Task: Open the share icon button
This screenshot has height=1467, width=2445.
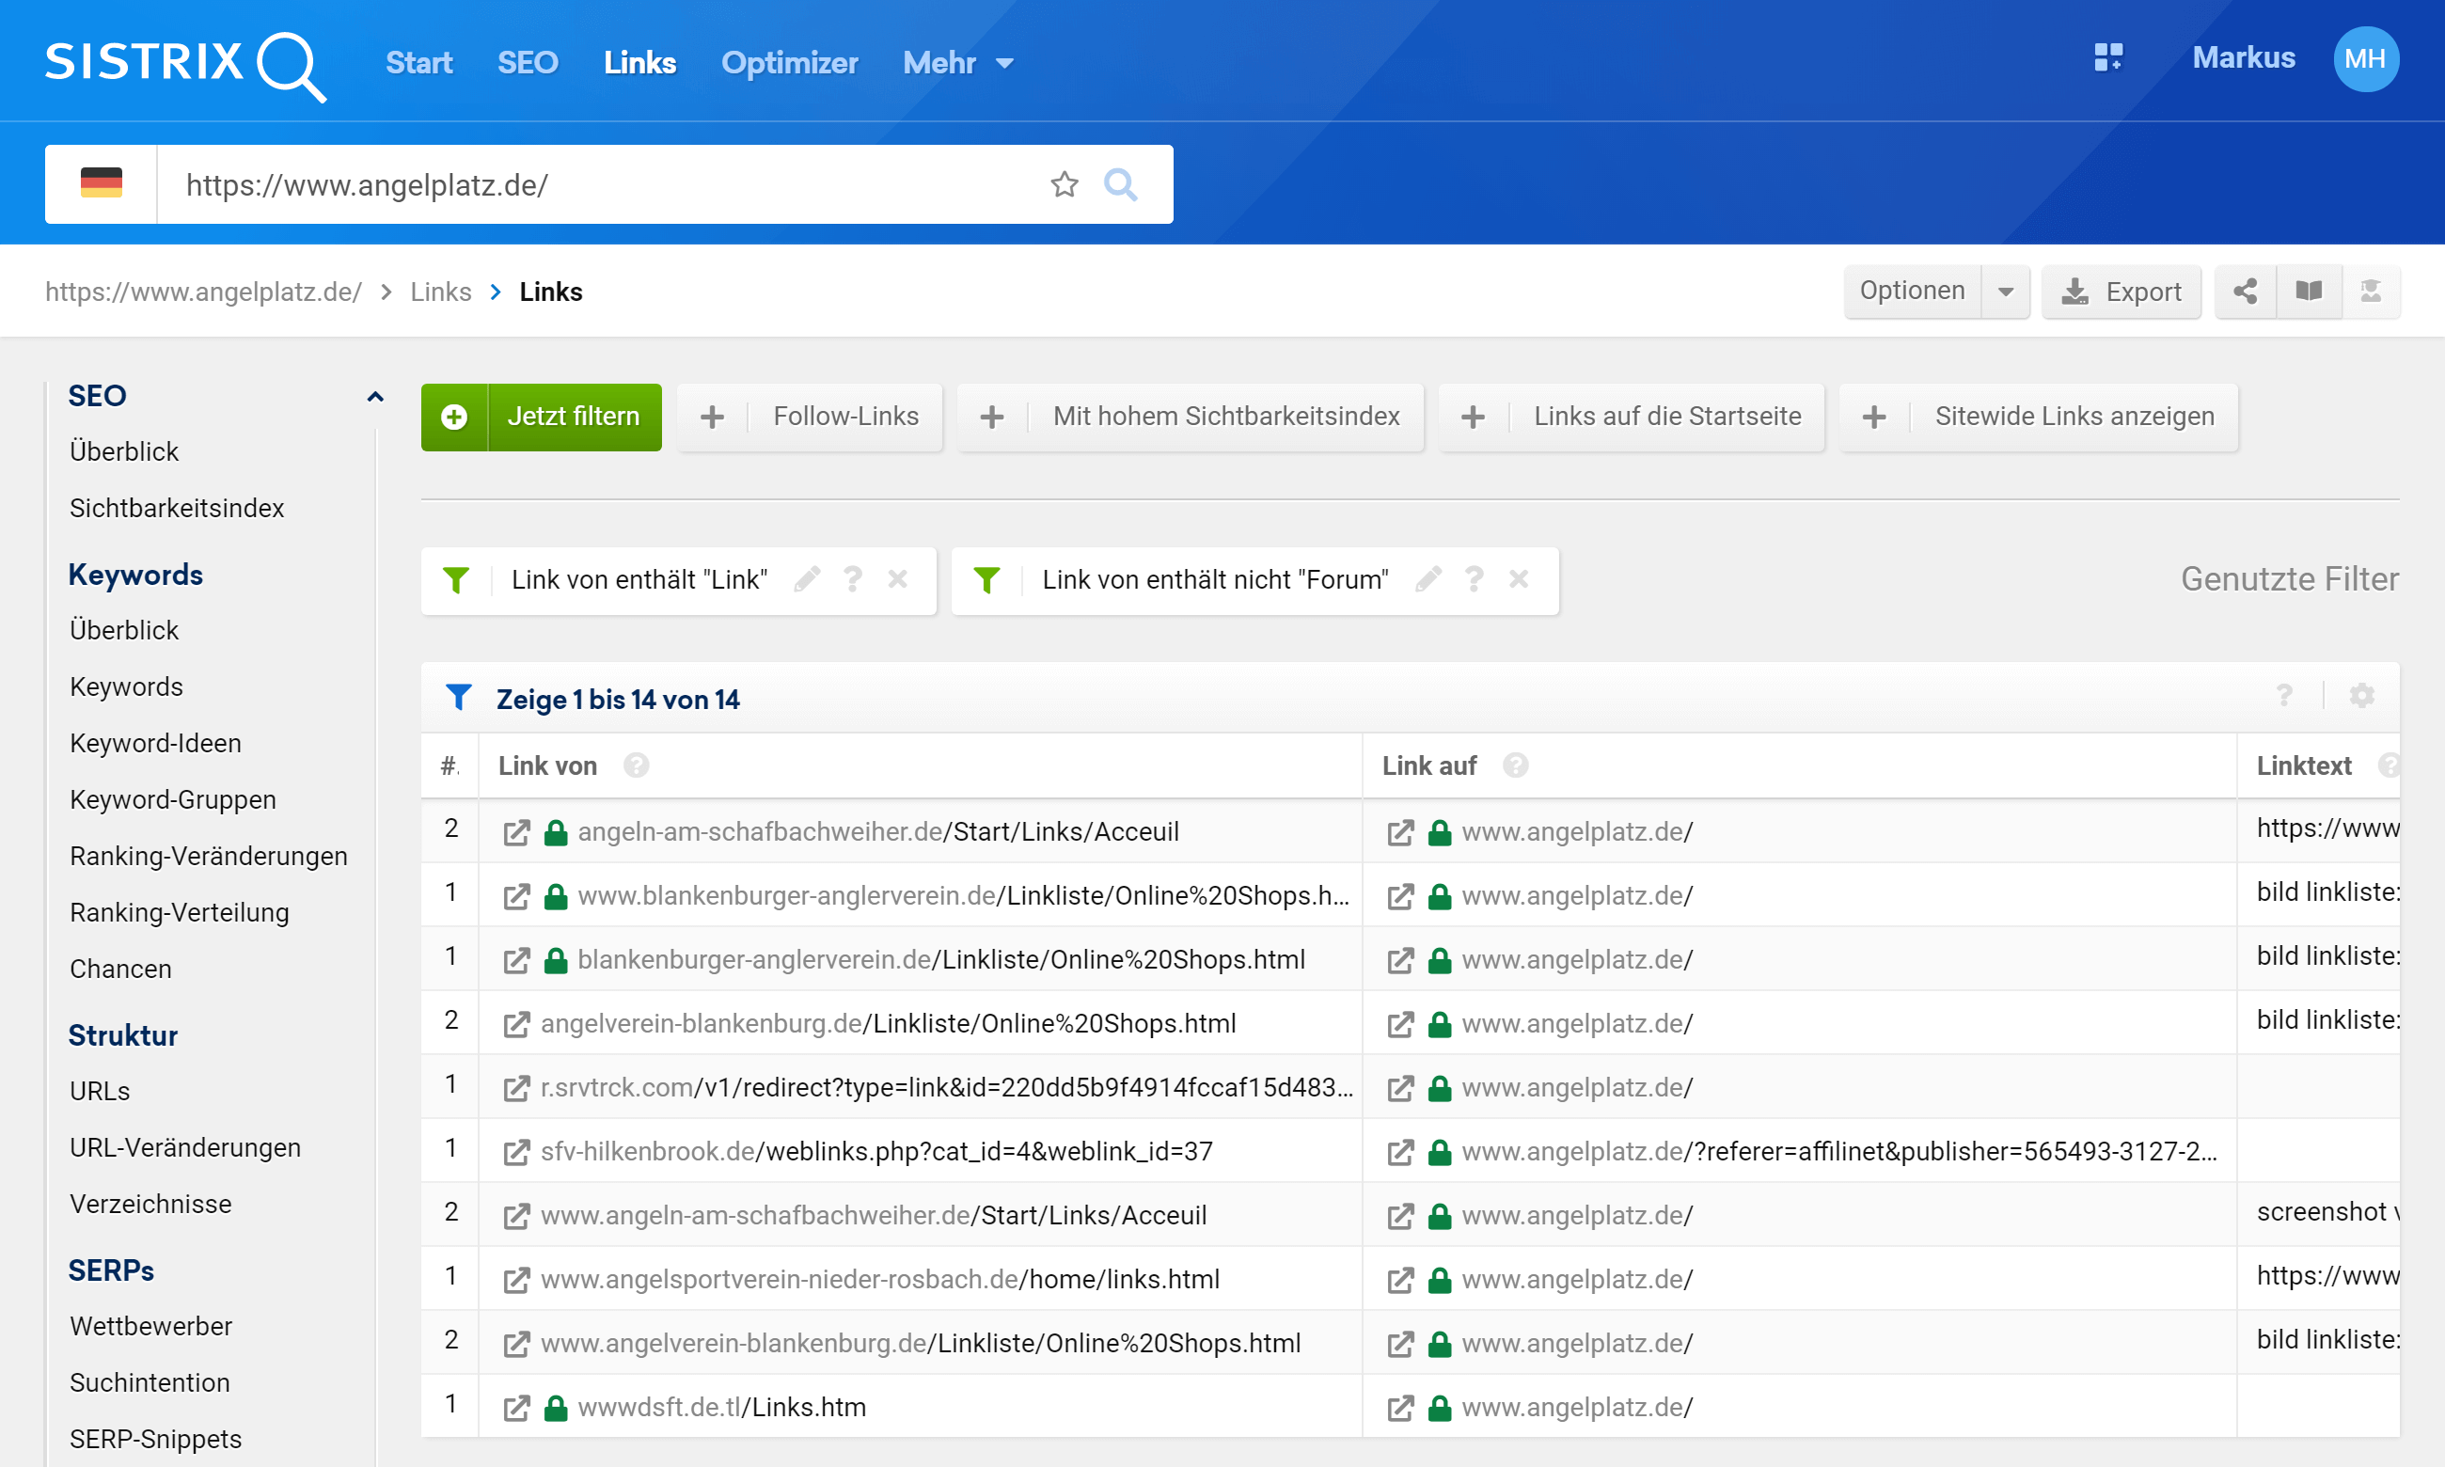Action: pos(2246,291)
